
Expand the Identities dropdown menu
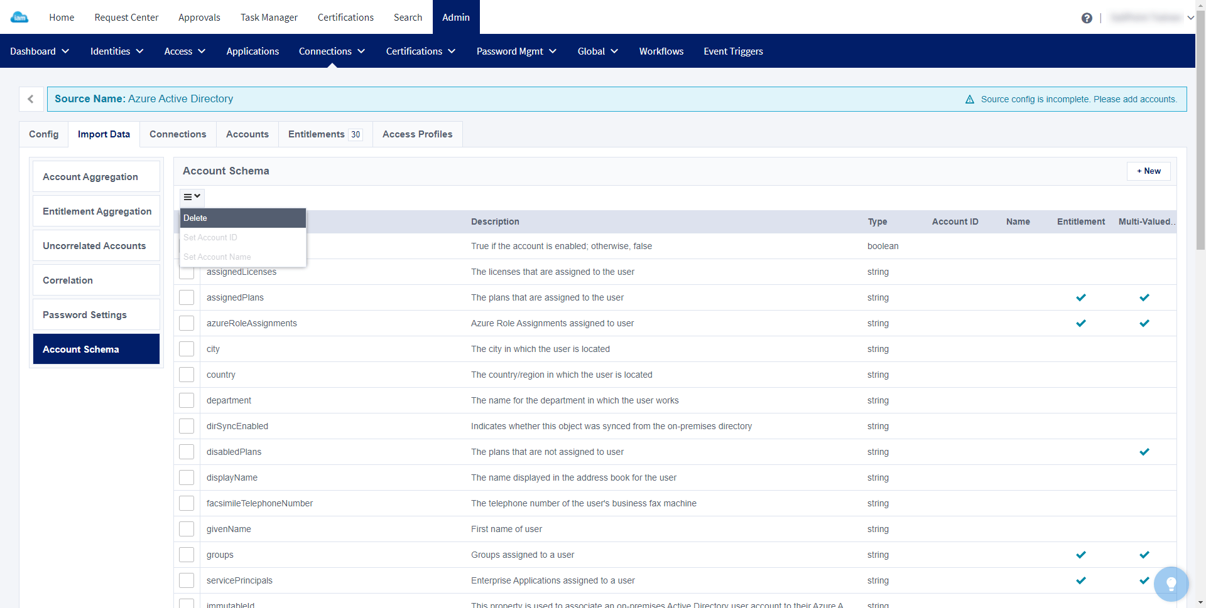(x=117, y=51)
